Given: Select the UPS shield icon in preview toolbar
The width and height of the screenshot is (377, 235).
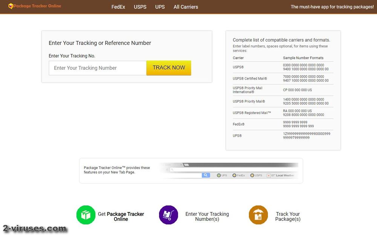Looking at the screenshot, I should click(x=219, y=175).
